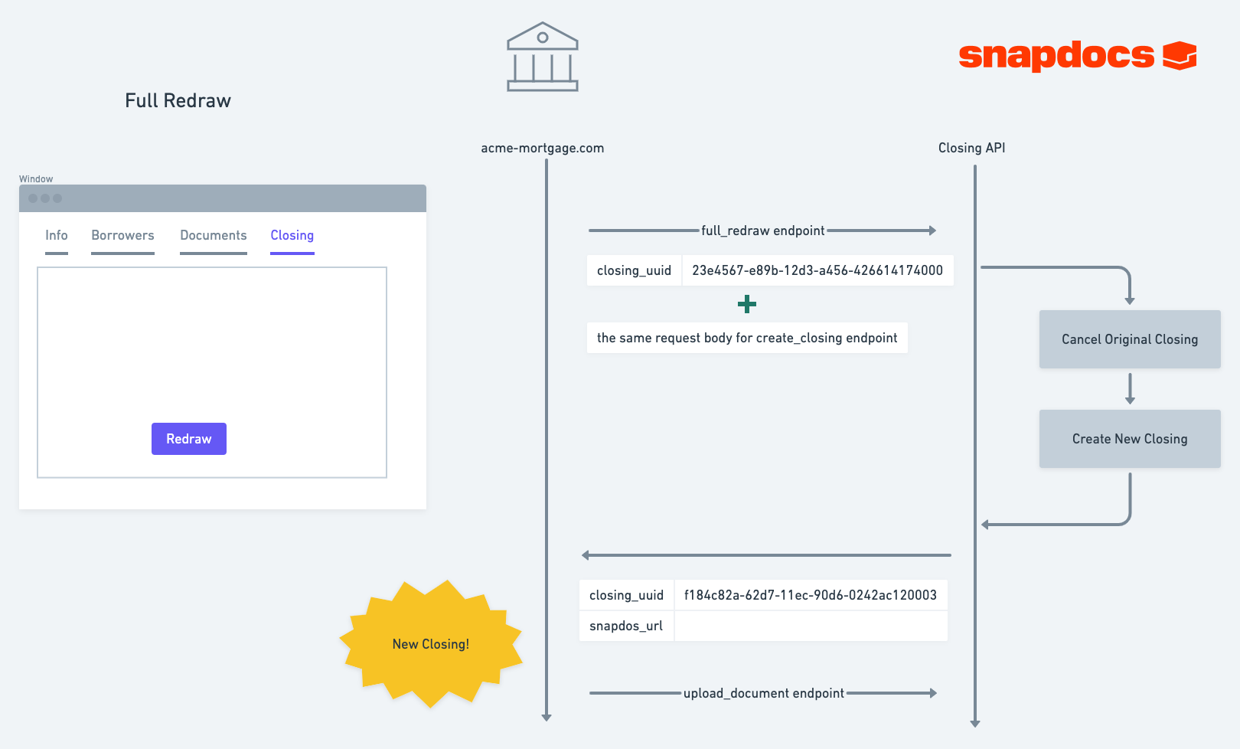
Task: Click the upload_document endpoint label
Action: (x=764, y=693)
